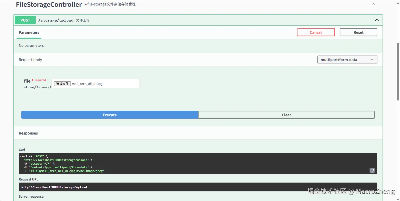Click the 'file' parameter name label
Viewport: 400px width, 201px height.
[27, 81]
